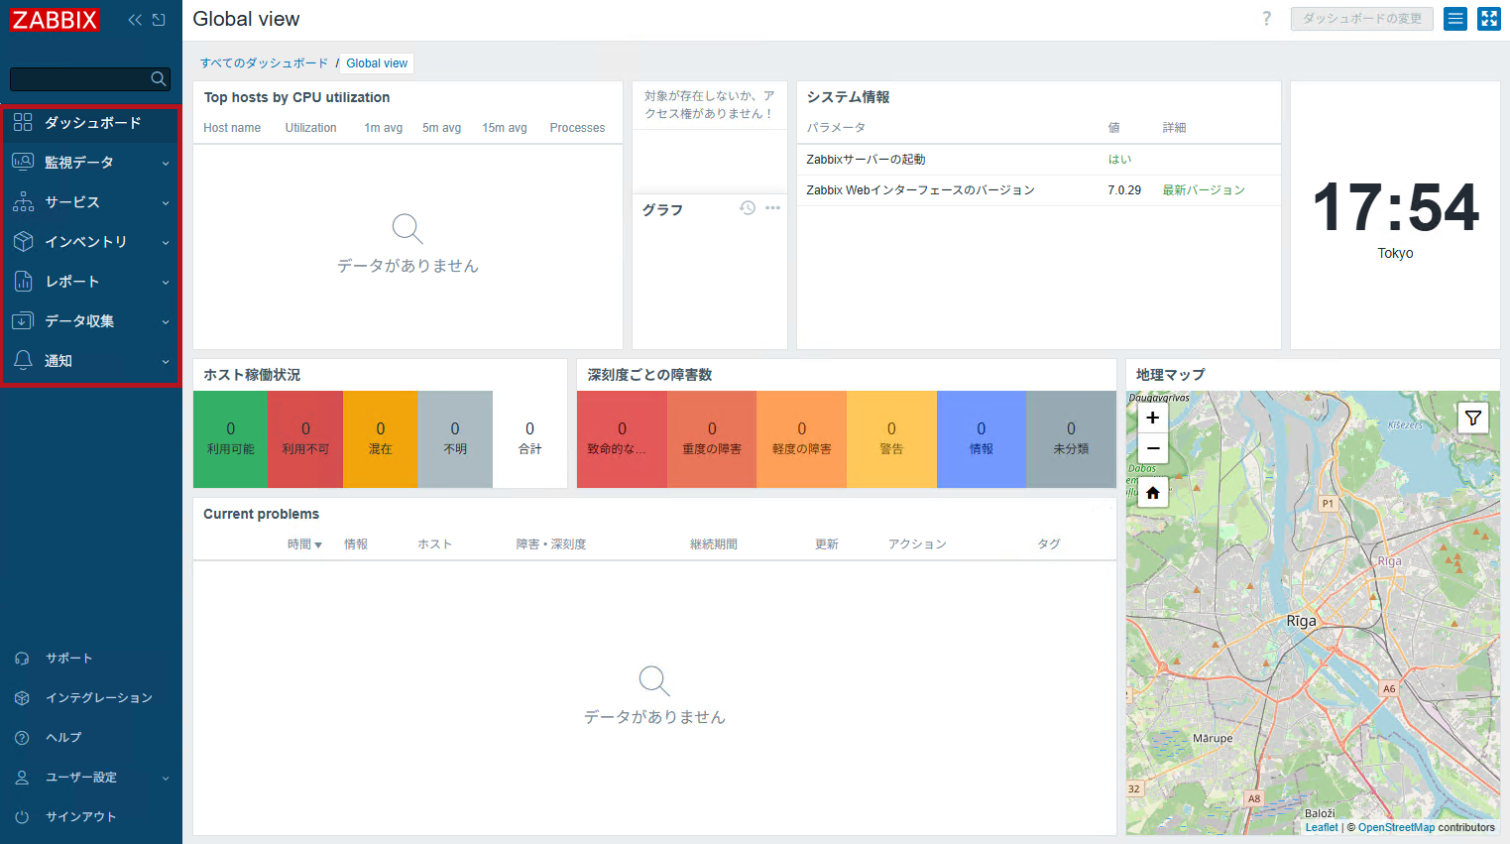The image size is (1510, 844).
Task: Open サービス menu item
Action: [91, 202]
